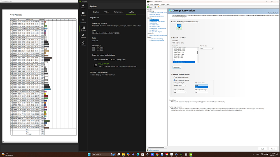Open Set up G-SYNC in the tree

coord(153,30)
